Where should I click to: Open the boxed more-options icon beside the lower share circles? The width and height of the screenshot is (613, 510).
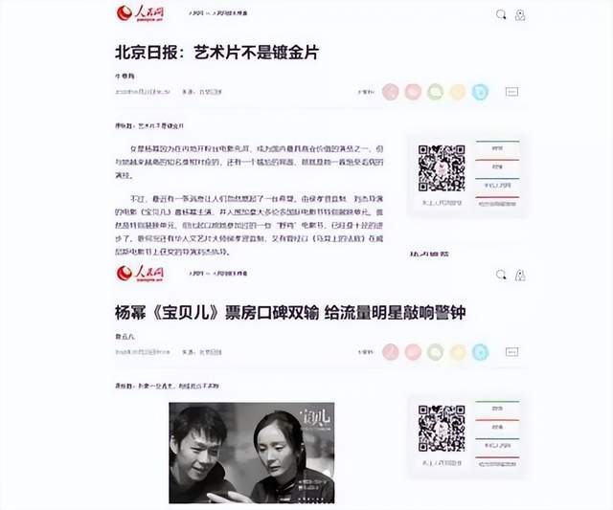pos(511,352)
